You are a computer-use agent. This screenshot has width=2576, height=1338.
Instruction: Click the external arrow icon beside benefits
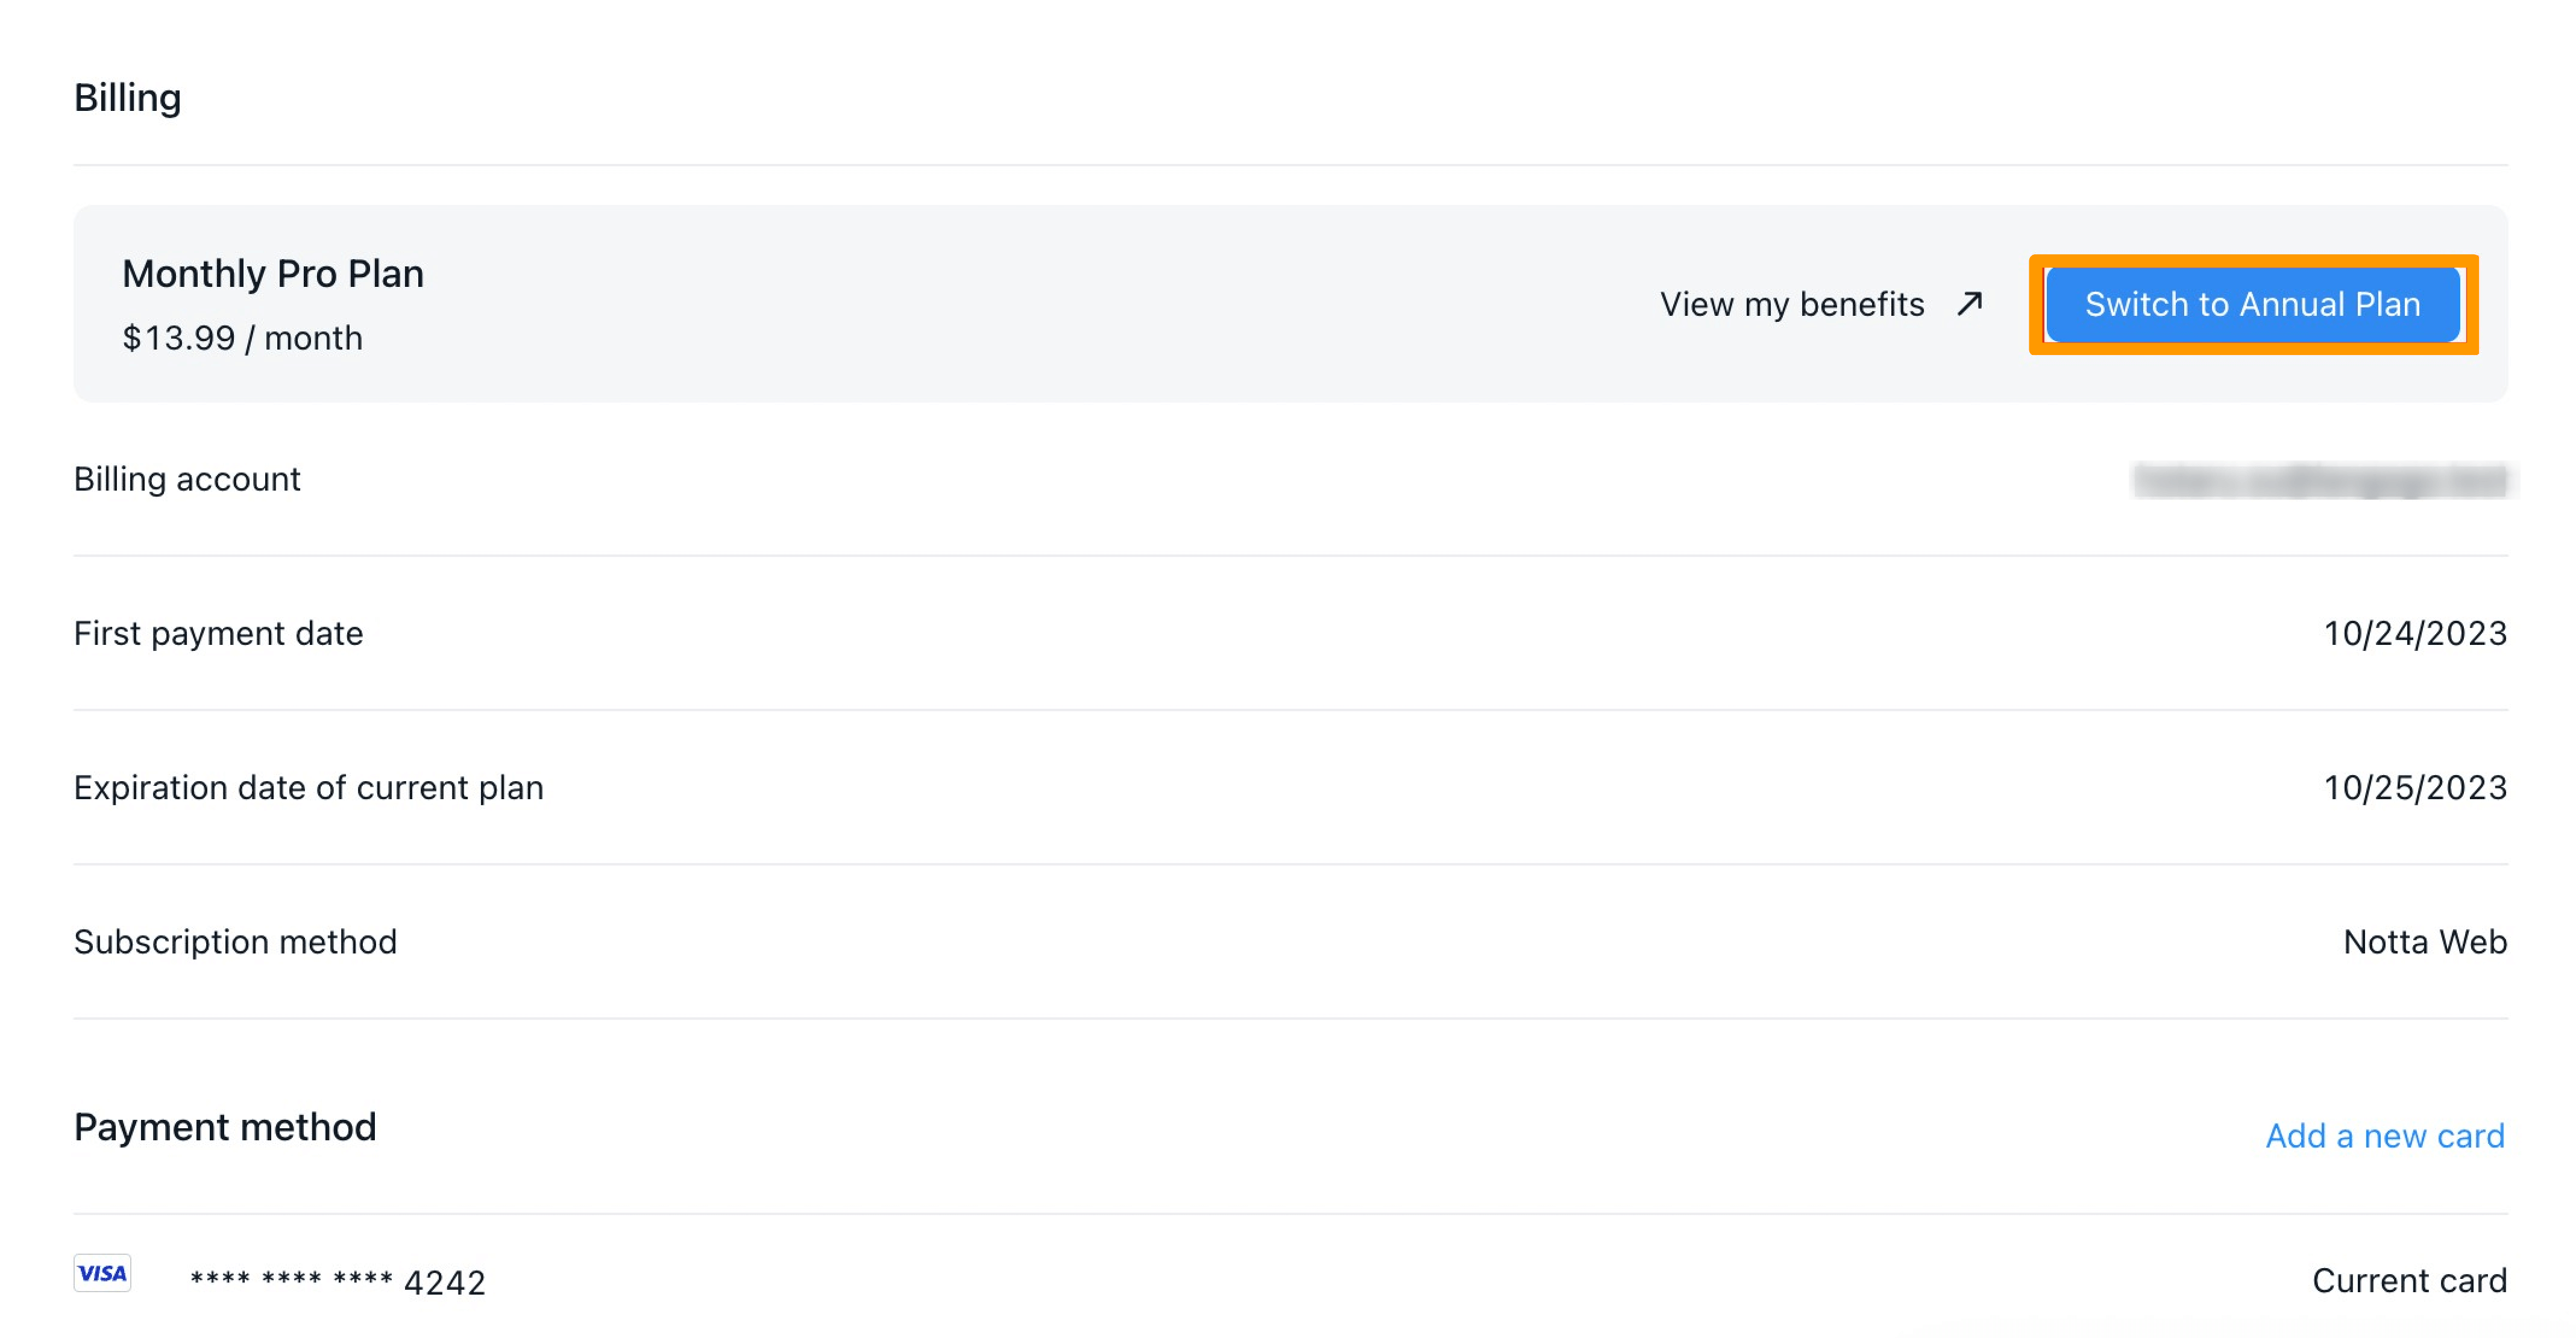click(1969, 303)
